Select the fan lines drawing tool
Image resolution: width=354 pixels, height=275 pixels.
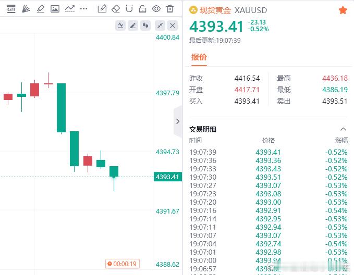coord(26,9)
